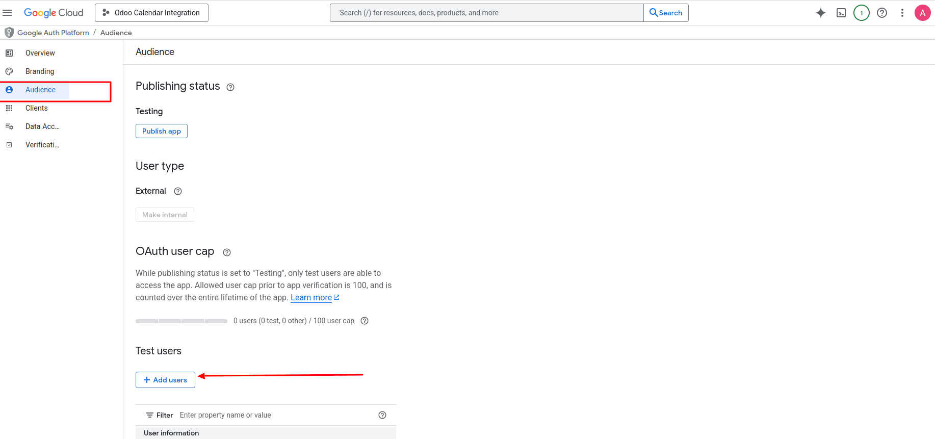Open the help question mark menu

tap(882, 13)
